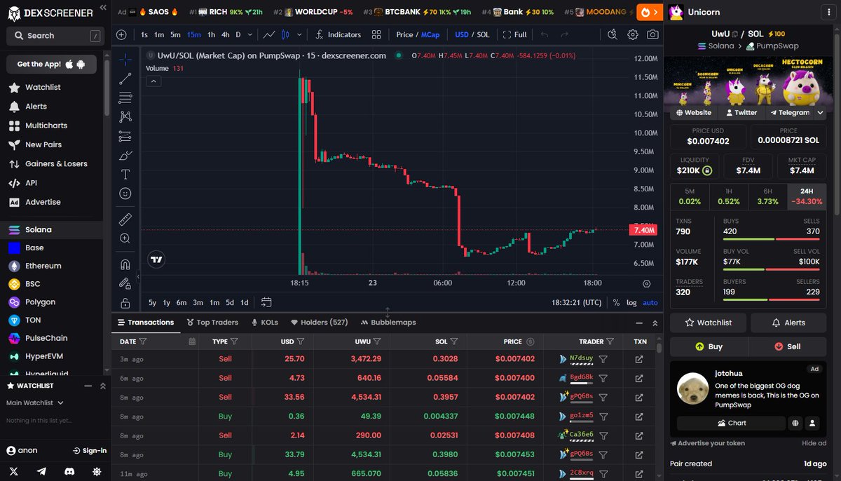Click the go-to-date calendar icon
This screenshot has height=481, width=841.
pyautogui.click(x=266, y=302)
